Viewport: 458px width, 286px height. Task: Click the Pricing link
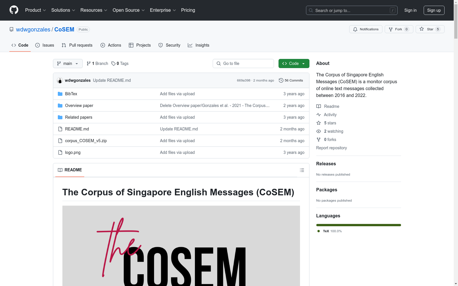coord(188,10)
